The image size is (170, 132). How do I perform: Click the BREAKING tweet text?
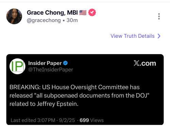click(x=79, y=96)
